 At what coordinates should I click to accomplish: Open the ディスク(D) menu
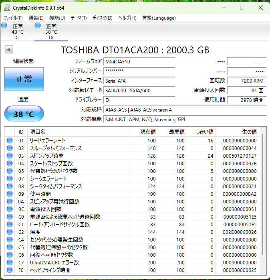tap(103, 18)
